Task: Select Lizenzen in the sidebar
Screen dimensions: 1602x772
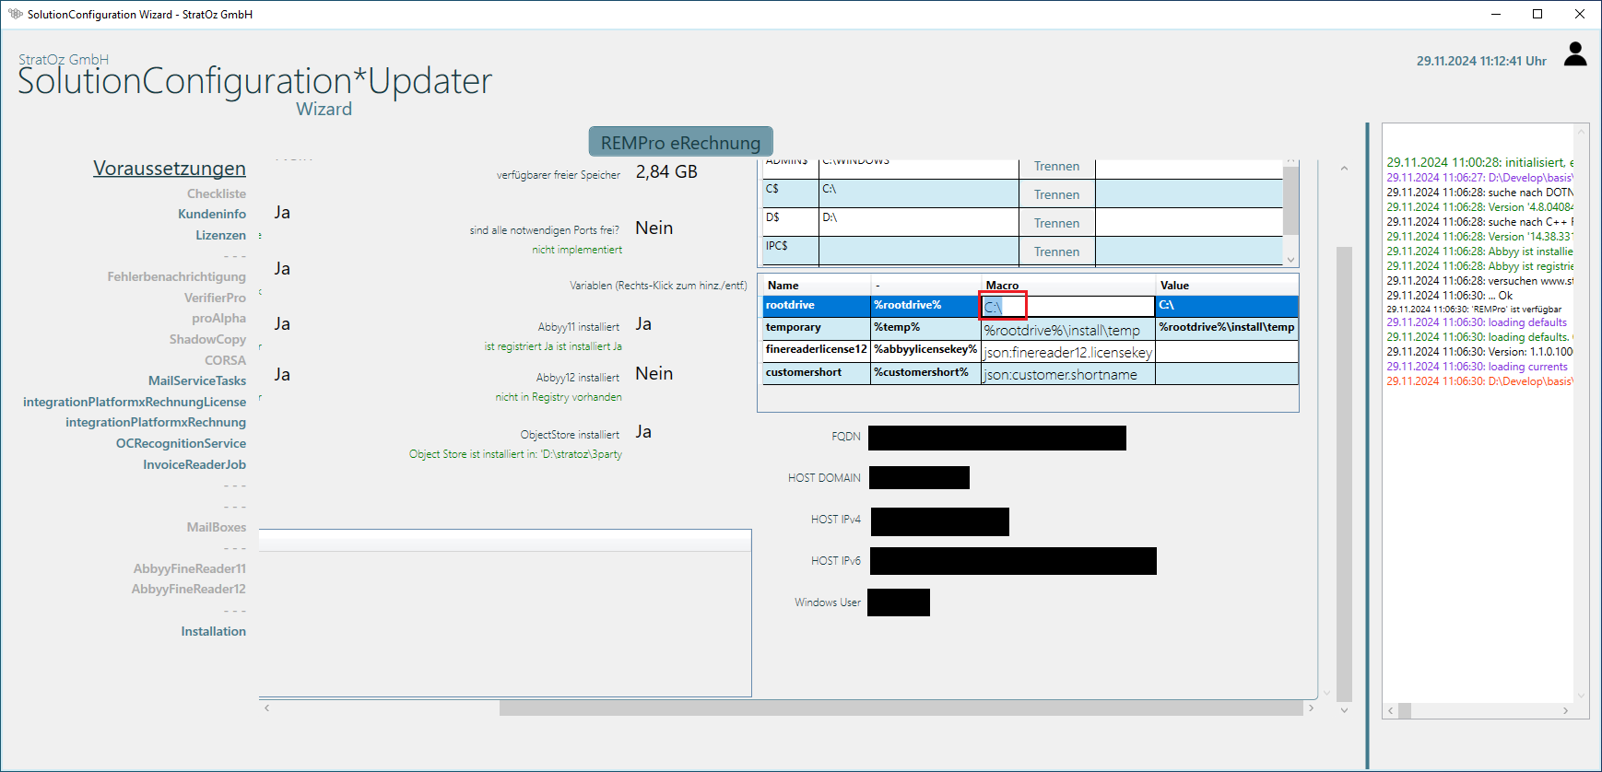Action: (220, 235)
